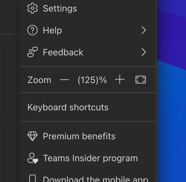Open Keyboard shortcuts
Image resolution: width=186 pixels, height=182 pixels.
[x=88, y=107]
